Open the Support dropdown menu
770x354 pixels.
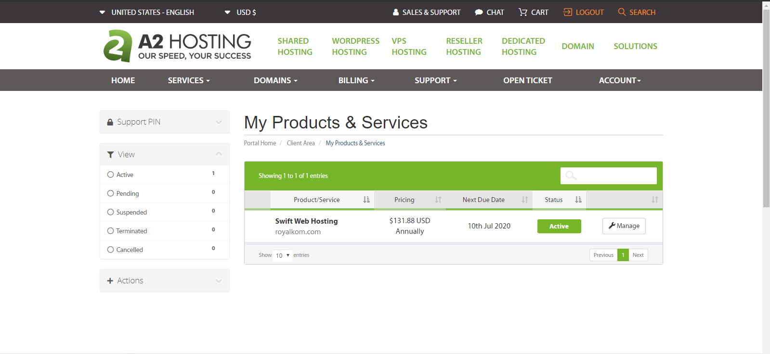coord(436,80)
